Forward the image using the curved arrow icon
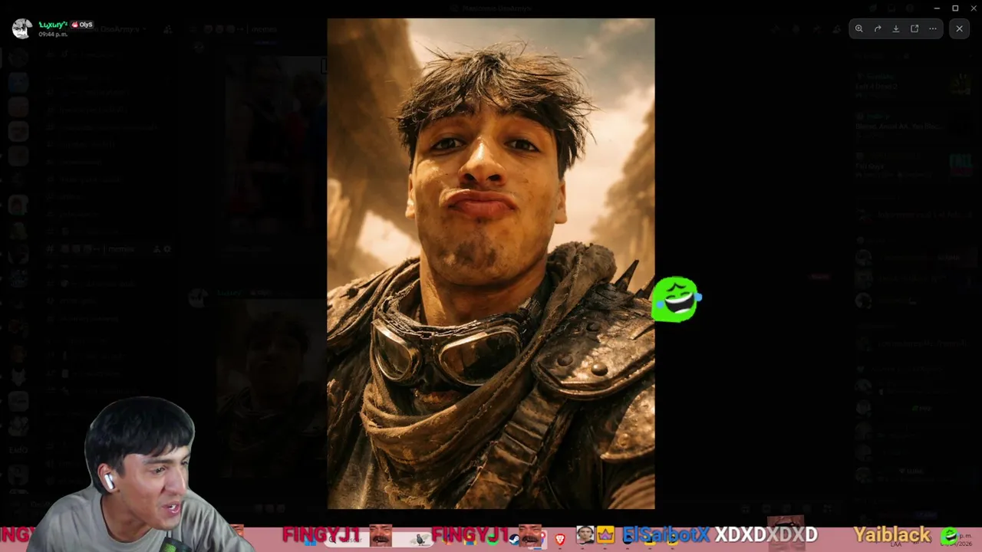Image resolution: width=982 pixels, height=552 pixels. point(878,28)
